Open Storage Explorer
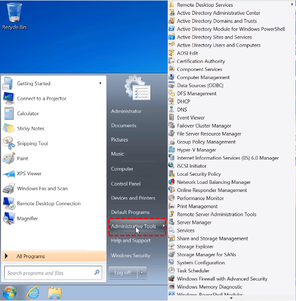This screenshot has height=301, width=296. click(x=195, y=247)
